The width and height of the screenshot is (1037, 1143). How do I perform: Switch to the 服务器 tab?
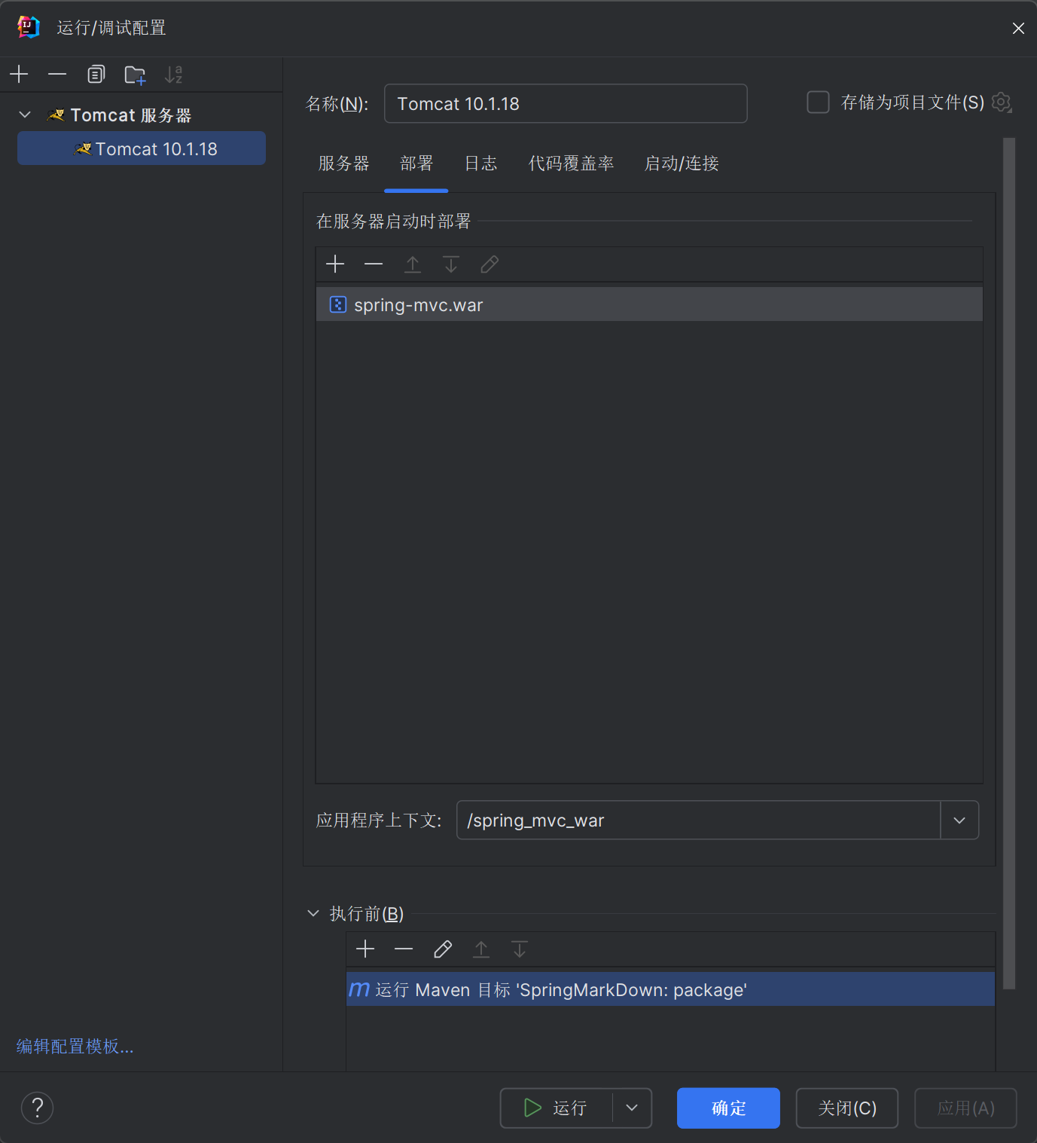[344, 164]
